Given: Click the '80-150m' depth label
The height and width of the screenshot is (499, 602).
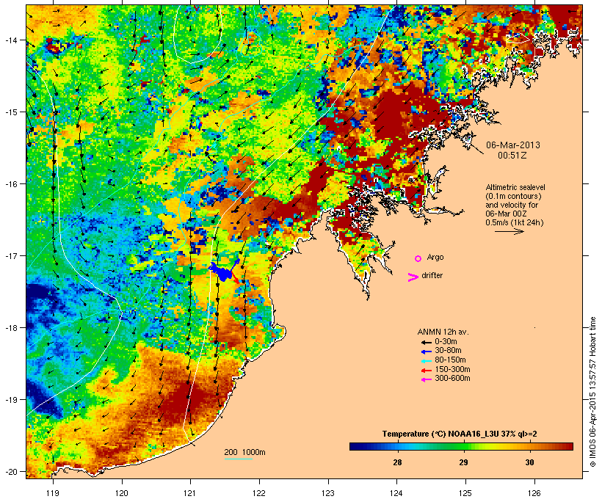Looking at the screenshot, I should (x=450, y=360).
